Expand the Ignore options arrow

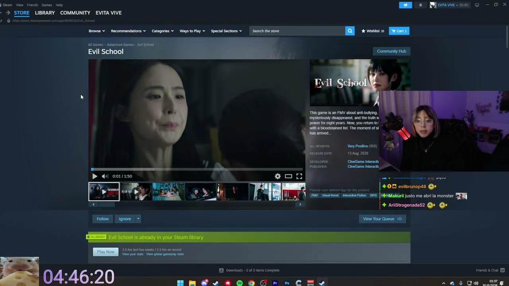point(138,219)
